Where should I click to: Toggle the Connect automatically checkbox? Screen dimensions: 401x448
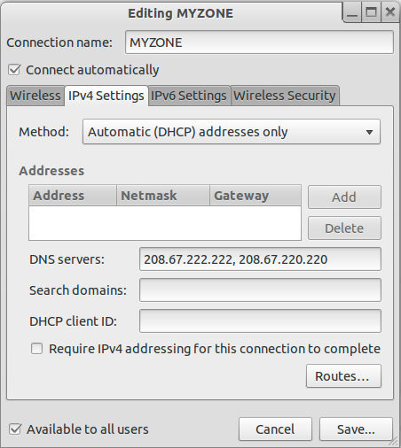point(14,70)
